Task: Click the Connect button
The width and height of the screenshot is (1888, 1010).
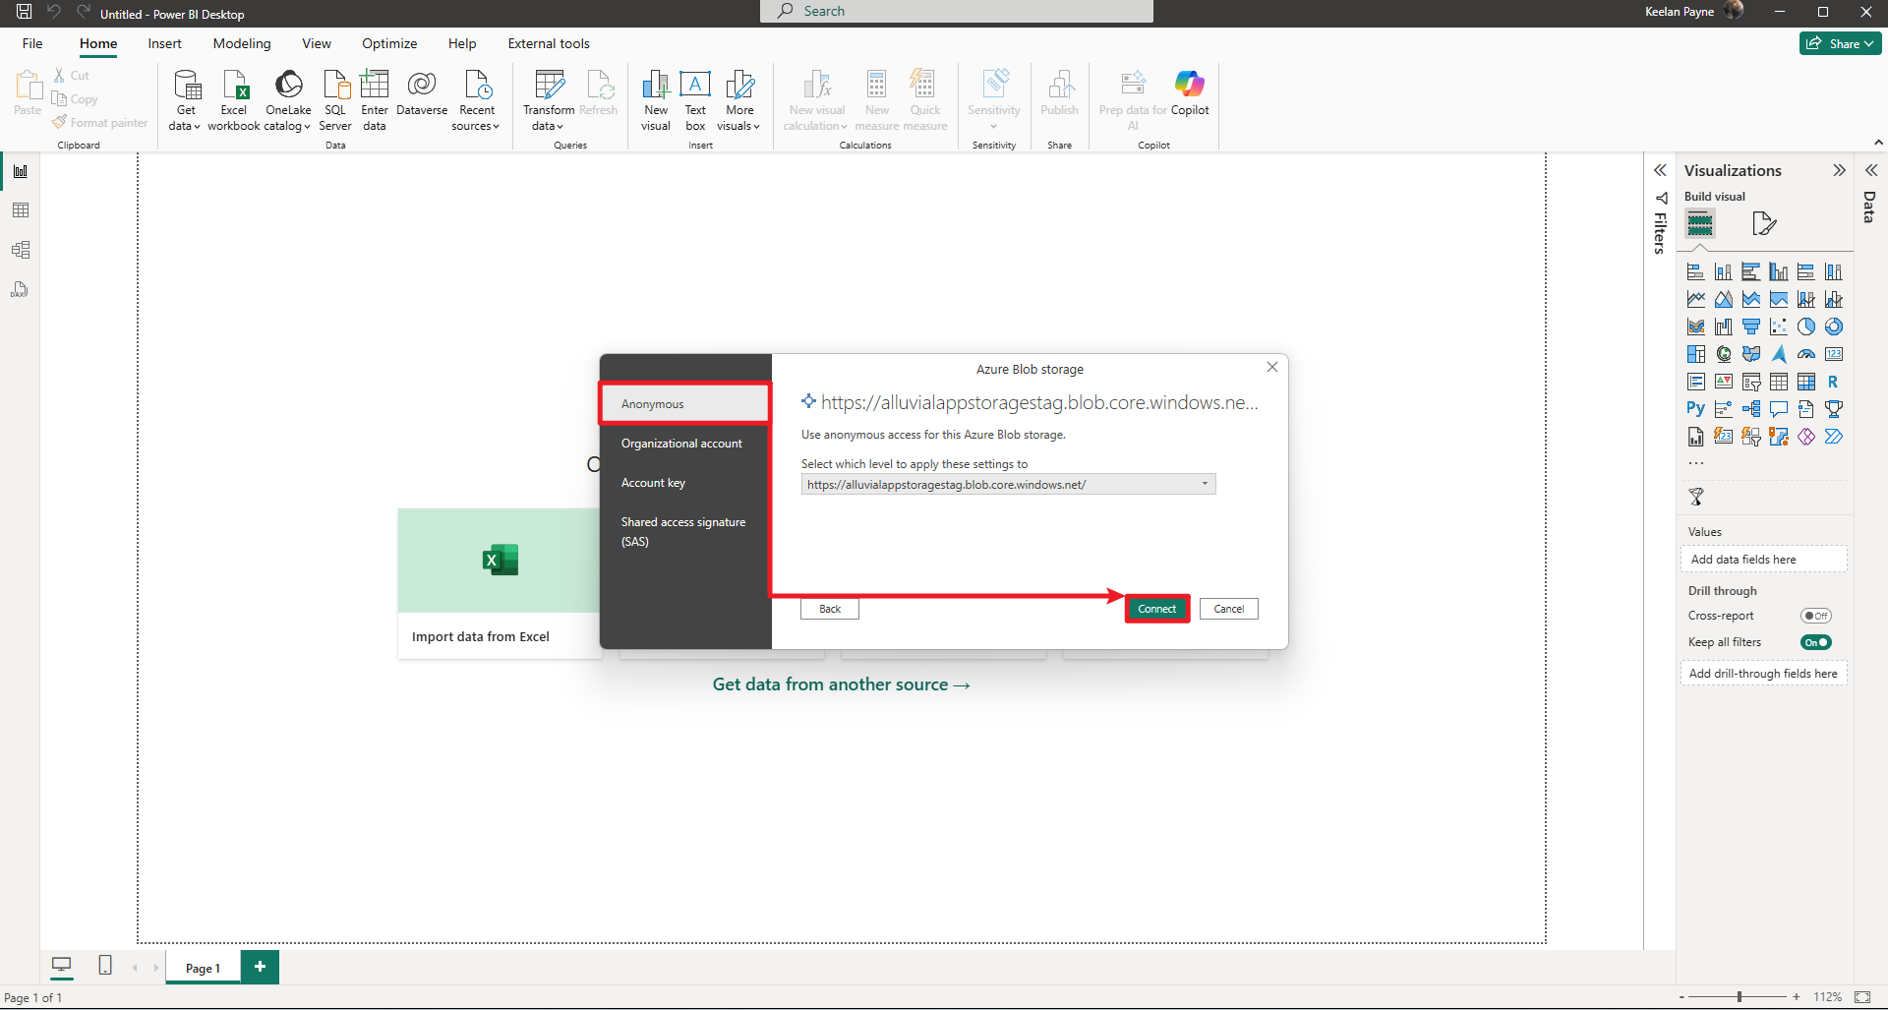Action: coord(1156,609)
